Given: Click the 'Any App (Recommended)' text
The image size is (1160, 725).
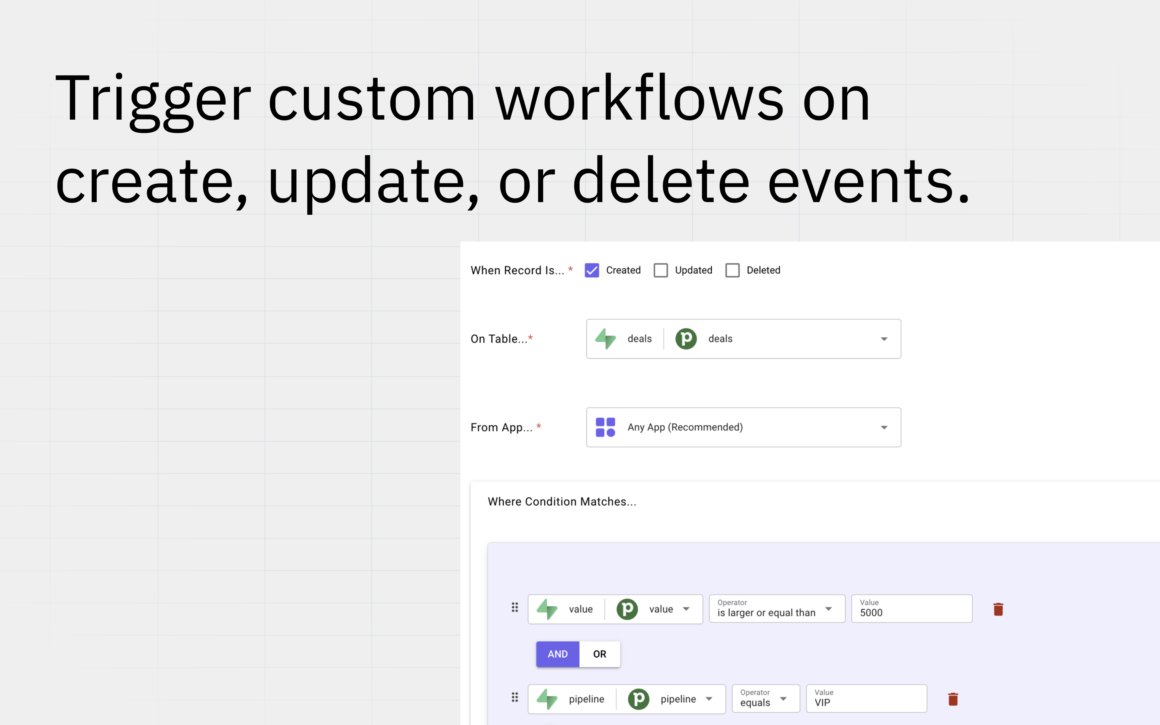Looking at the screenshot, I should coord(685,427).
